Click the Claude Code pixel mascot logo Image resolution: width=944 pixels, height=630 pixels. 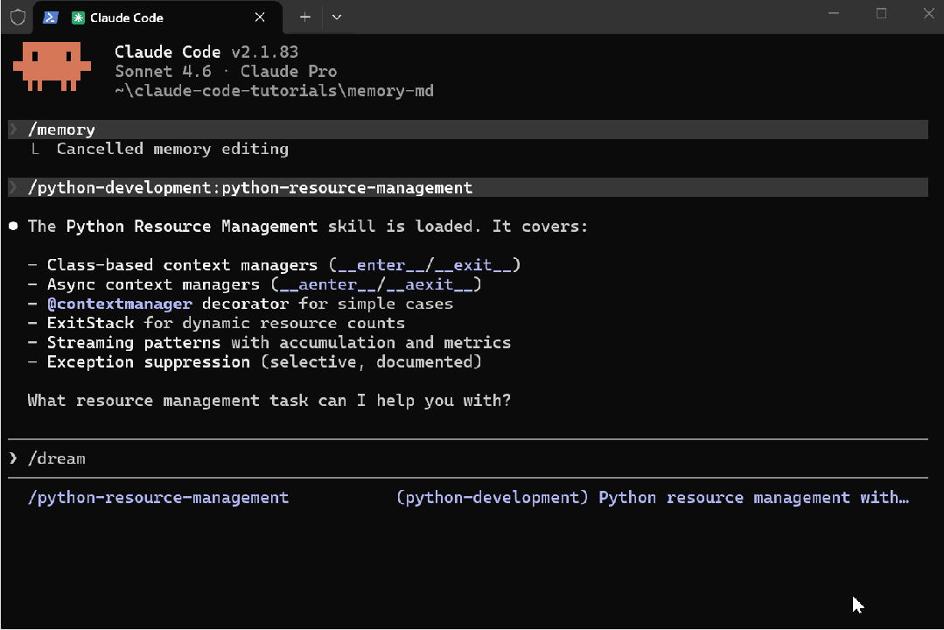52,66
